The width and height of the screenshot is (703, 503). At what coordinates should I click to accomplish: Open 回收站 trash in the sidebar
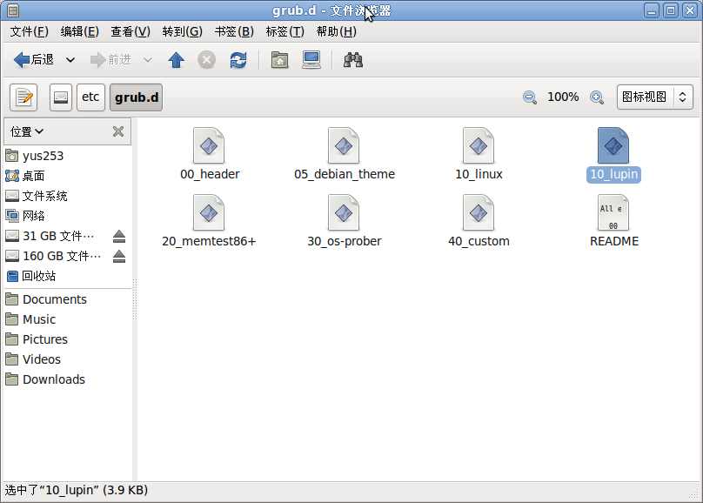tap(67, 276)
